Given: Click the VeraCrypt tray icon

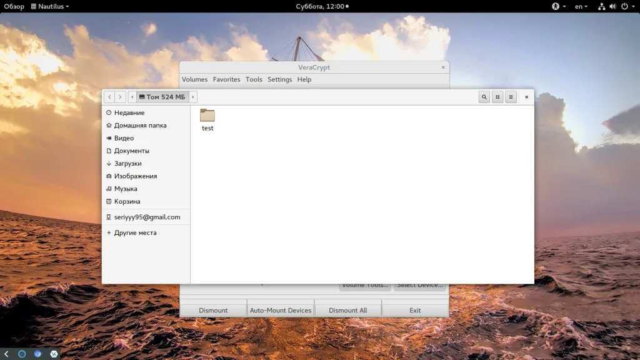Looking at the screenshot, I should [54, 354].
